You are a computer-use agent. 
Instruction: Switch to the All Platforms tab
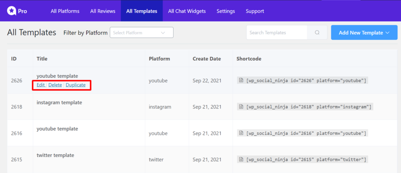65,11
